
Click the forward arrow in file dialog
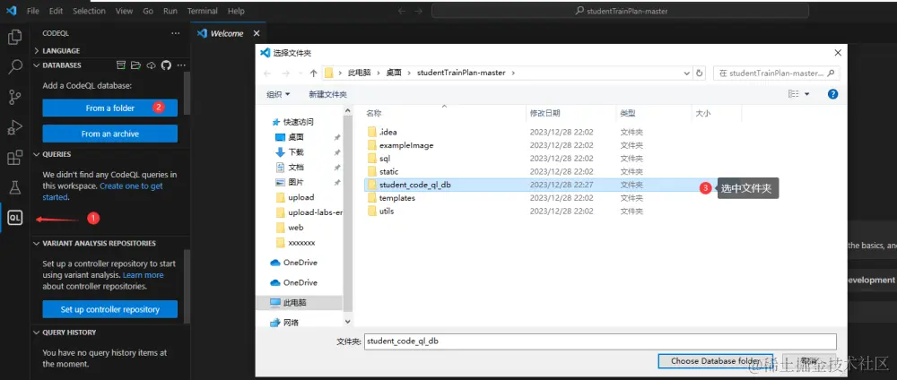(x=286, y=73)
